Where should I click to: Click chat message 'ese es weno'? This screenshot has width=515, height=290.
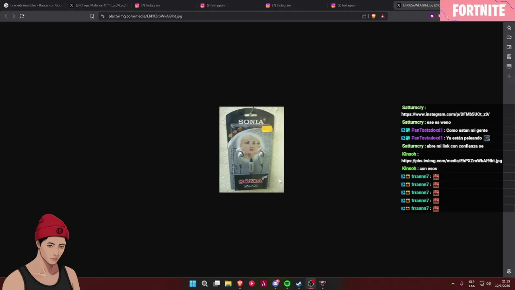tap(439, 122)
